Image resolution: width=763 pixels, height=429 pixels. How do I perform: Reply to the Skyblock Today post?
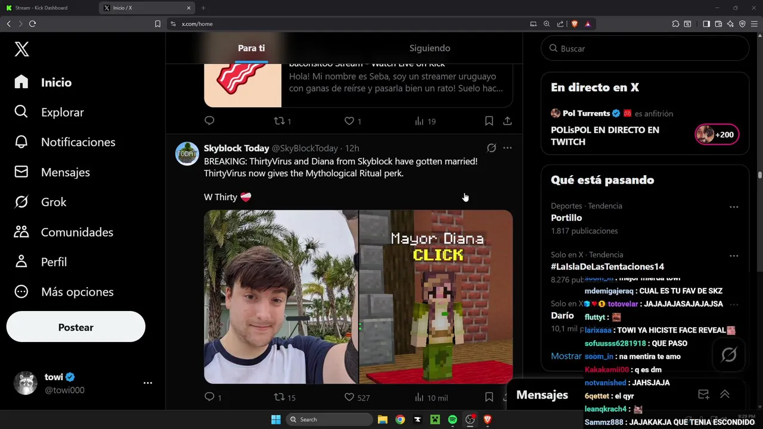(213, 397)
